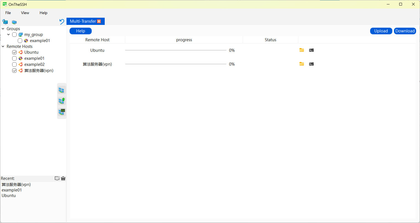Viewport: 420px width, 223px height.
Task: Click the 算法服务器(vpn) transfer progress bar
Action: [176, 64]
